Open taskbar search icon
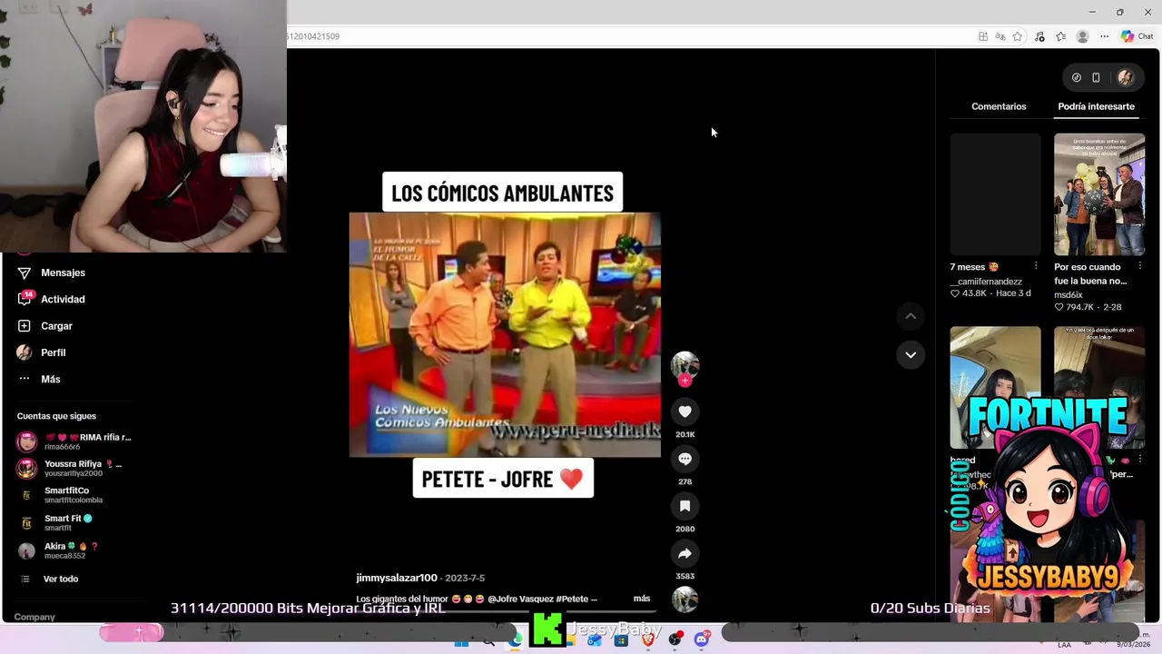Image resolution: width=1162 pixels, height=654 pixels. pos(489,641)
